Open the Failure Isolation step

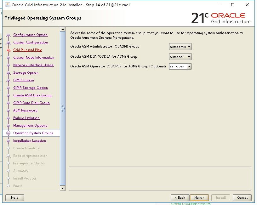[26, 118]
